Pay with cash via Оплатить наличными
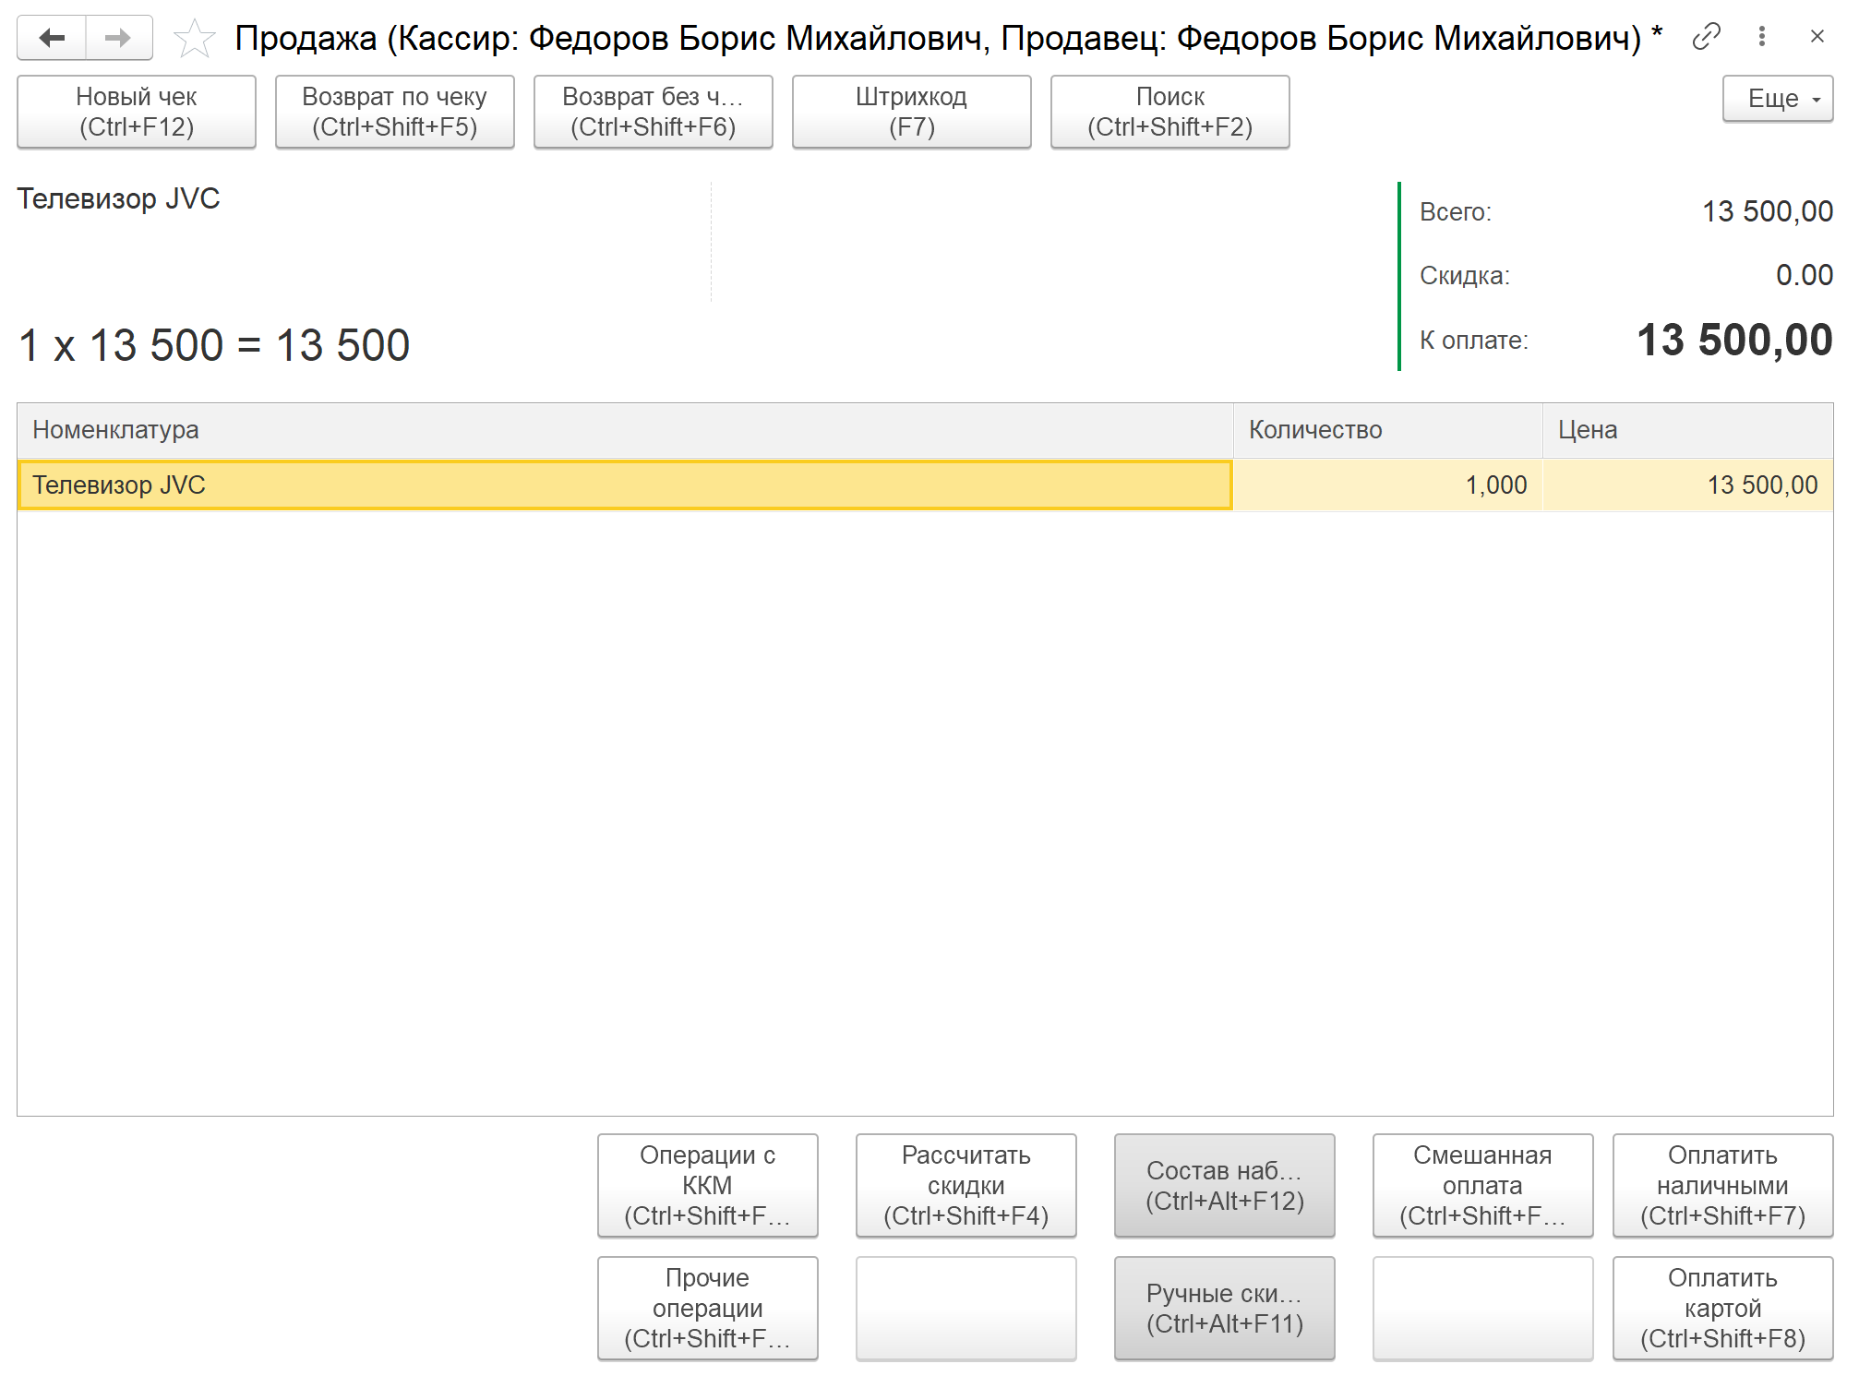The width and height of the screenshot is (1859, 1376). point(1722,1185)
